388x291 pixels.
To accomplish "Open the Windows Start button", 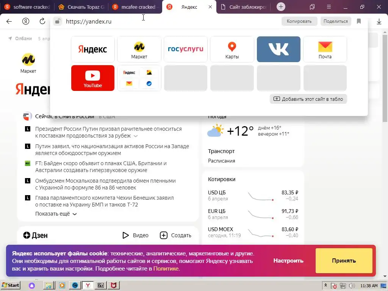I will point(10,285).
